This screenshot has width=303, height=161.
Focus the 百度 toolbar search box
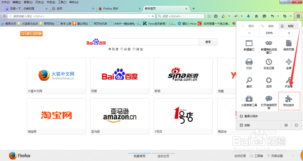tap(181, 16)
